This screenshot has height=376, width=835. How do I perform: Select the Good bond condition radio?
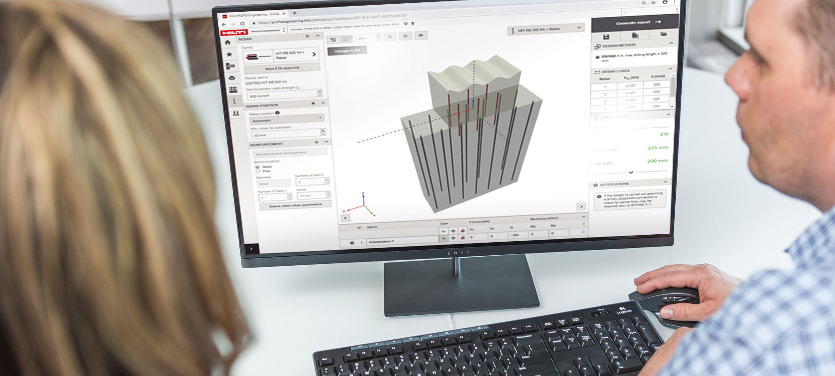click(257, 167)
